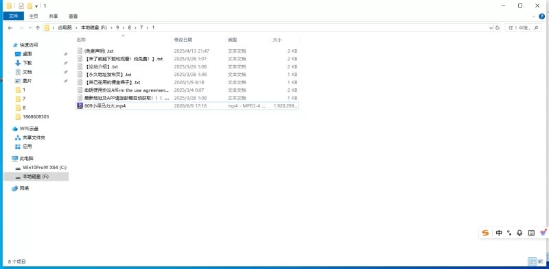Open the 文件 menu tab
549x269 pixels.
pyautogui.click(x=13, y=16)
